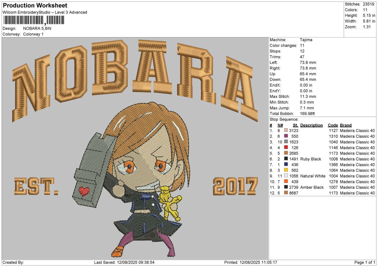
Task: Click the Machine value 'Tajima'
Action: pos(306,40)
